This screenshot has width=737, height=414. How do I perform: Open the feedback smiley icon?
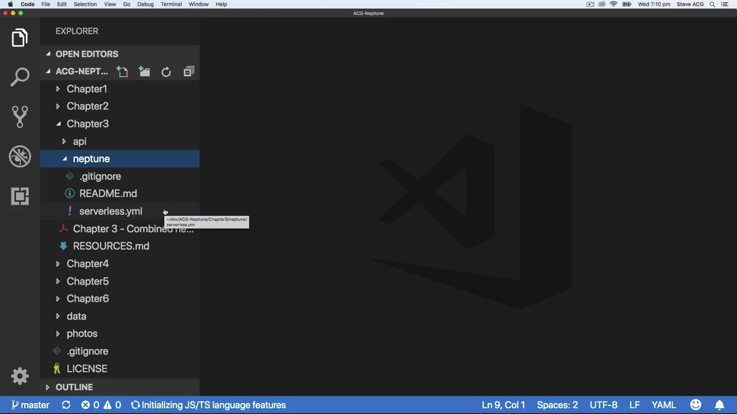696,405
